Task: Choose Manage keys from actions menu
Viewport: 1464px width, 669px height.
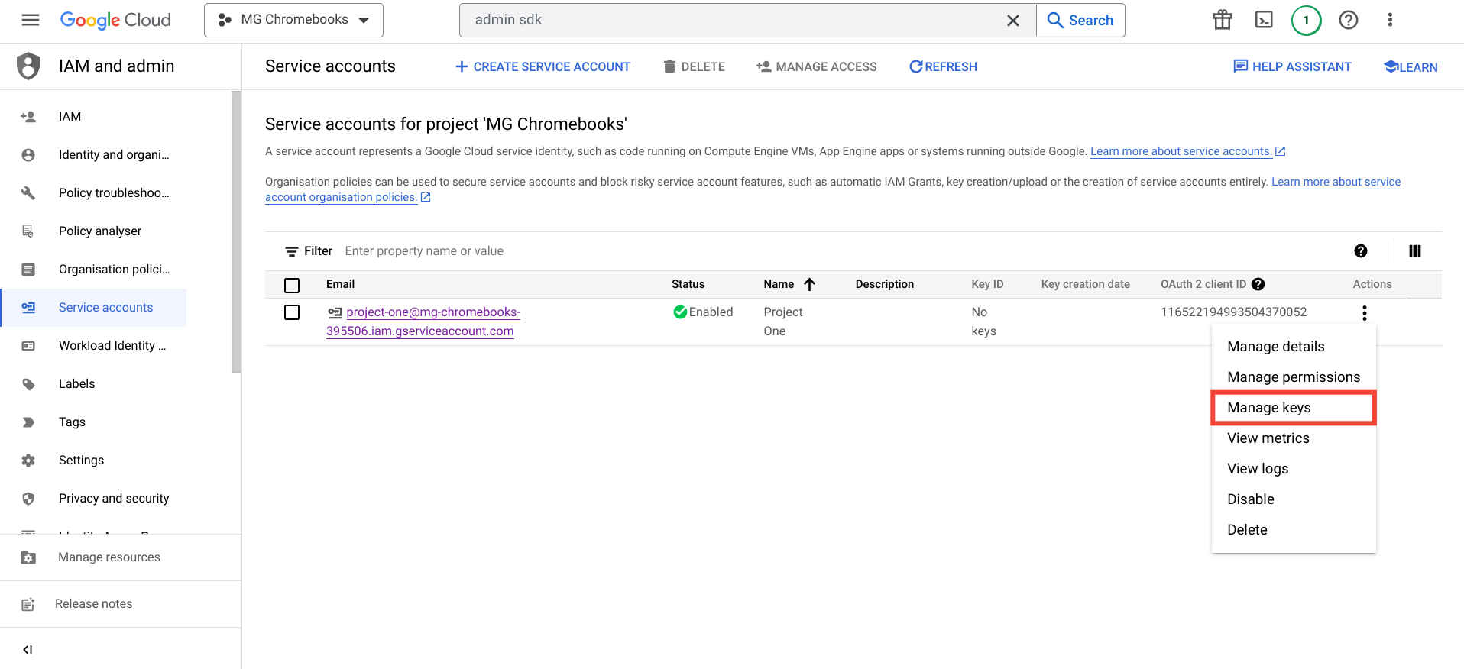Action: pos(1294,408)
